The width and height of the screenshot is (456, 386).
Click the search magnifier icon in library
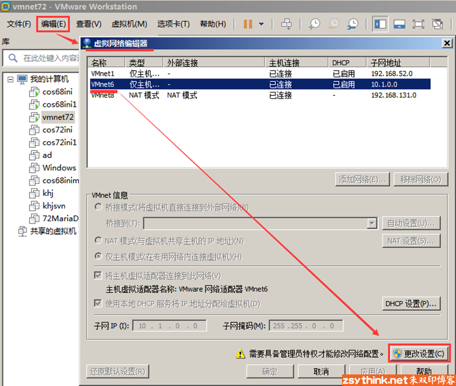click(13, 58)
